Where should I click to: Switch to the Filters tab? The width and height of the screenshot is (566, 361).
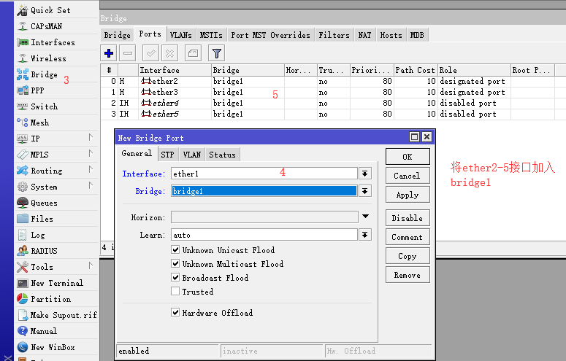[x=334, y=35]
